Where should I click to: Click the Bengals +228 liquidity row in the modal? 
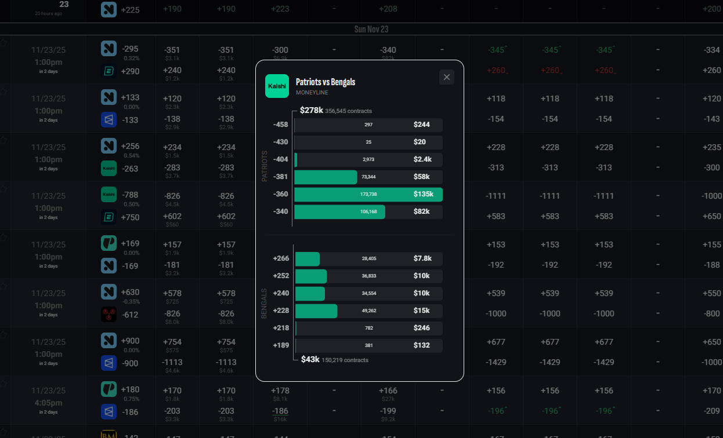368,311
